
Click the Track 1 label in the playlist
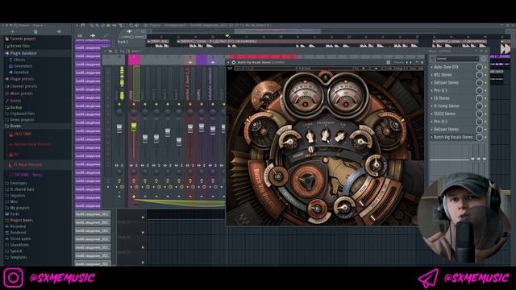pyautogui.click(x=123, y=42)
